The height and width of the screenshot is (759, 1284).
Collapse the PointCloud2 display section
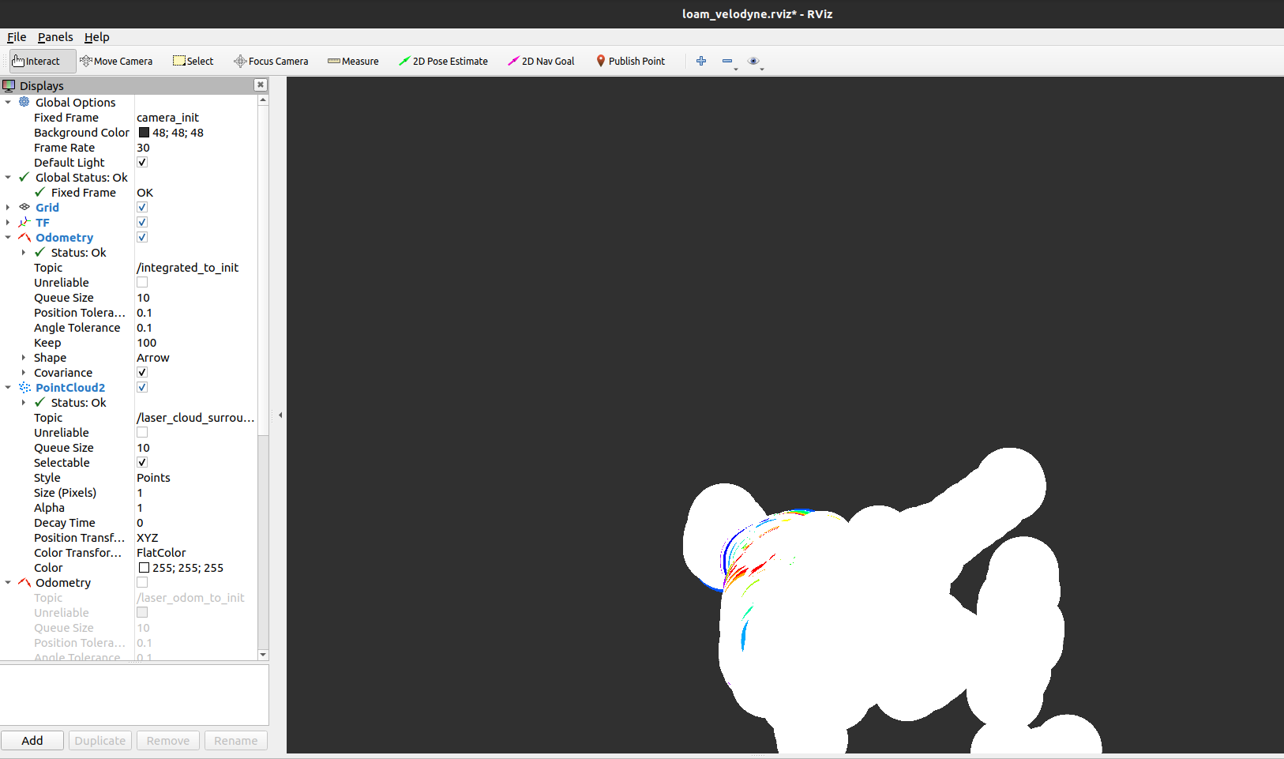[x=8, y=387]
